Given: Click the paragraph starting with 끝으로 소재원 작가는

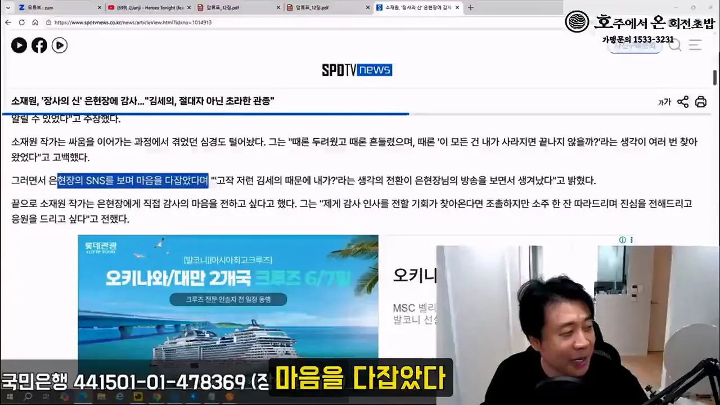Looking at the screenshot, I should coord(352,211).
